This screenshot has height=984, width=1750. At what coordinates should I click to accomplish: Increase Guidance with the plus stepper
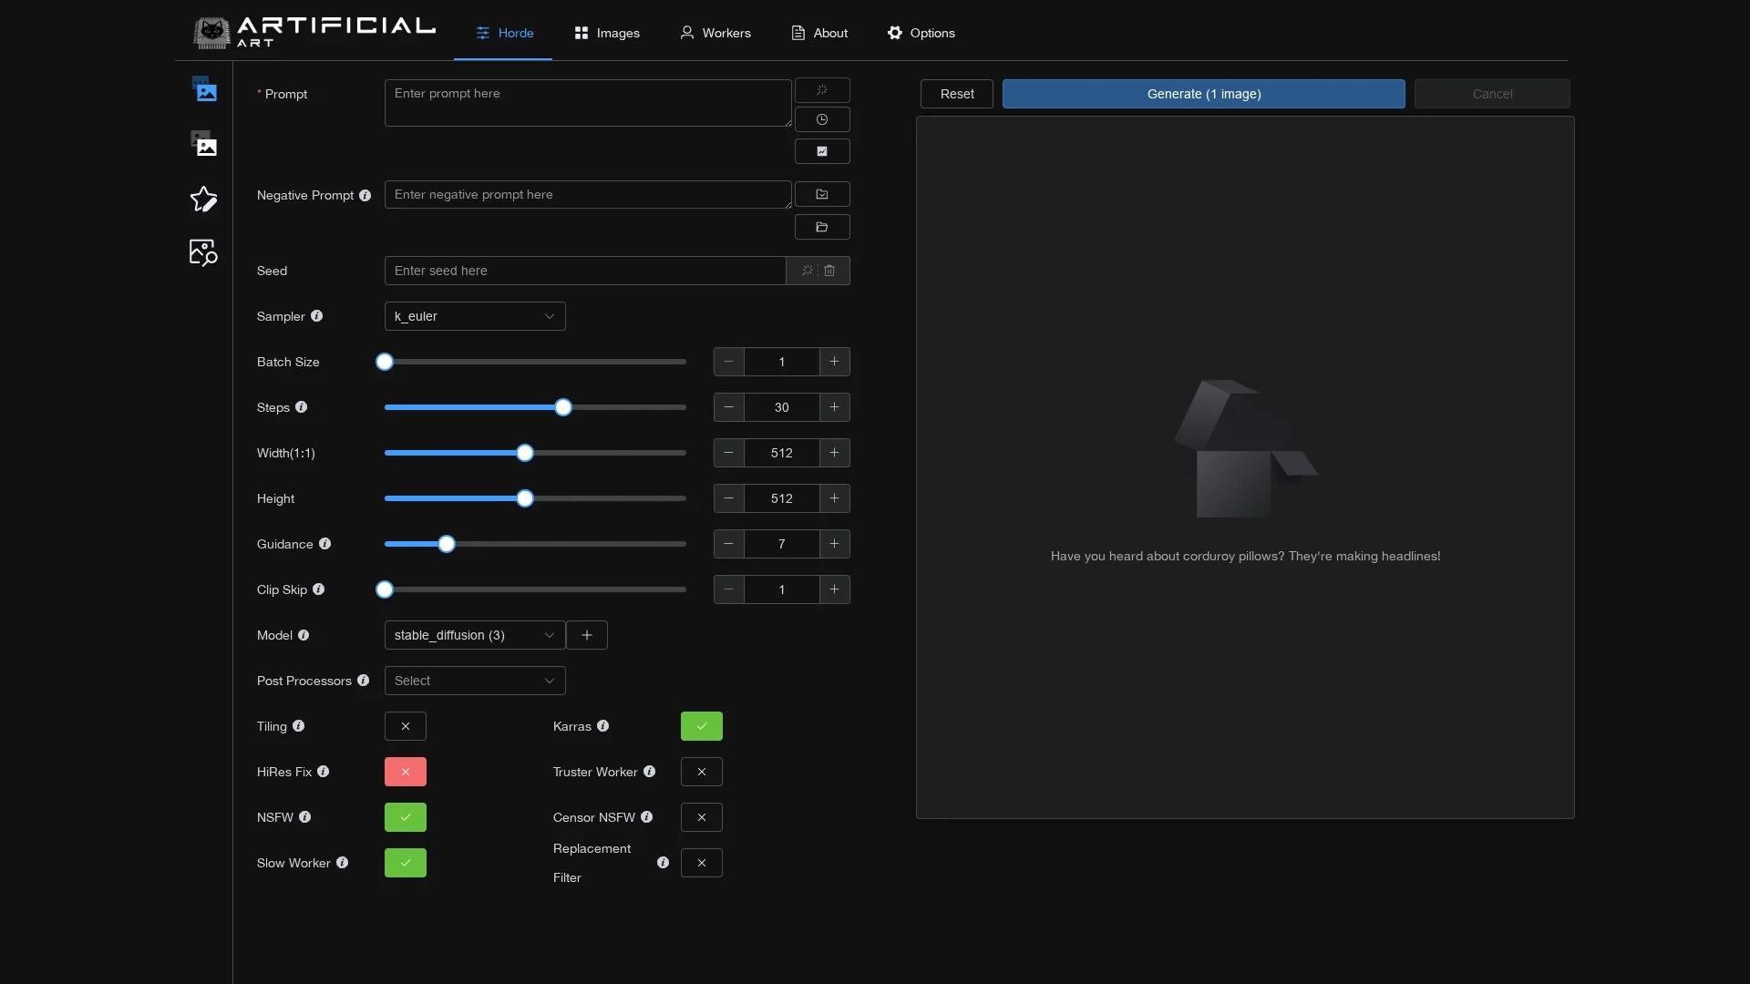pyautogui.click(x=834, y=544)
